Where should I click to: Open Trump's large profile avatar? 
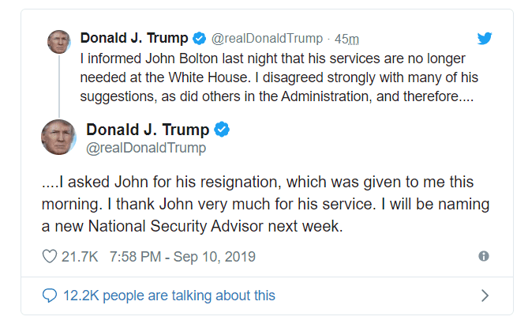58,138
